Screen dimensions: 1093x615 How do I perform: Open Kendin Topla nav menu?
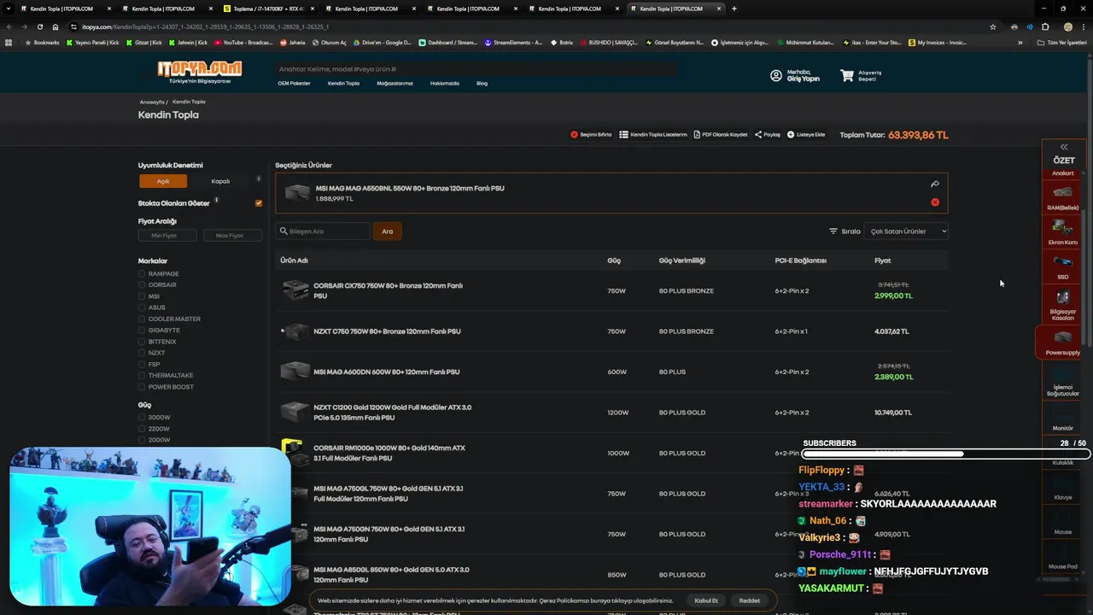pyautogui.click(x=343, y=84)
